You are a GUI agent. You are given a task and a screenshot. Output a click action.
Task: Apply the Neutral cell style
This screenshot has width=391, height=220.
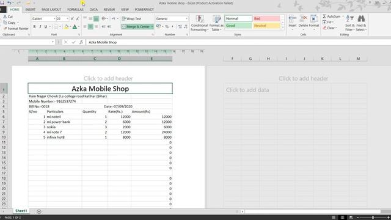266,26
